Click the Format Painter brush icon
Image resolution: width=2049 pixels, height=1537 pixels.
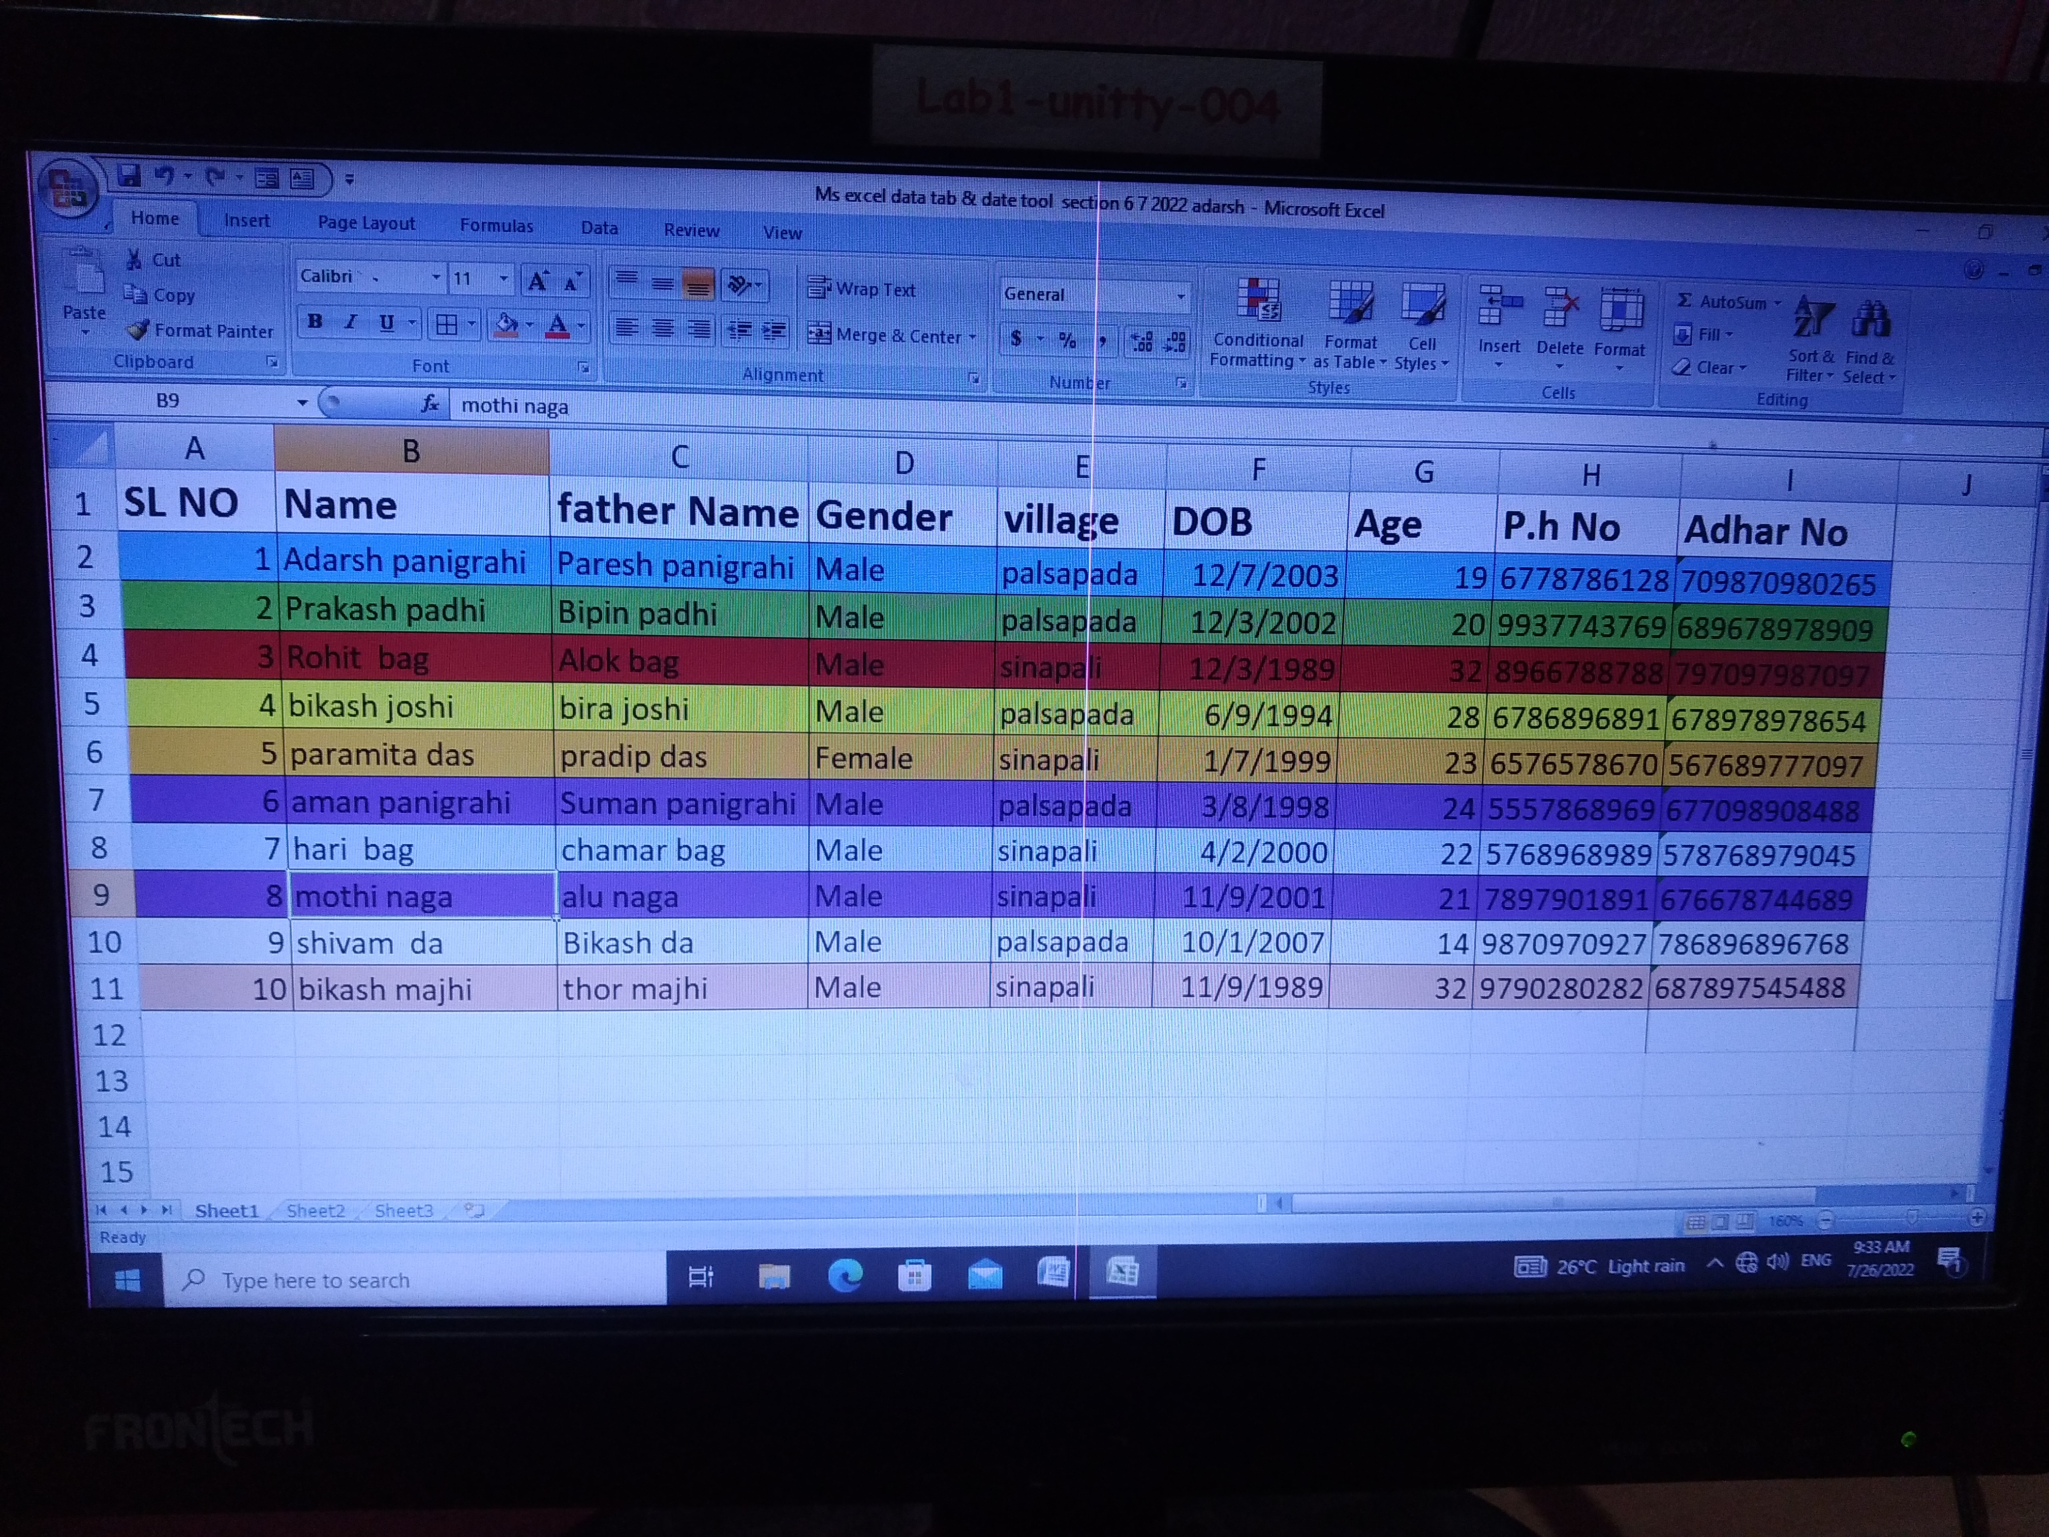(x=139, y=330)
